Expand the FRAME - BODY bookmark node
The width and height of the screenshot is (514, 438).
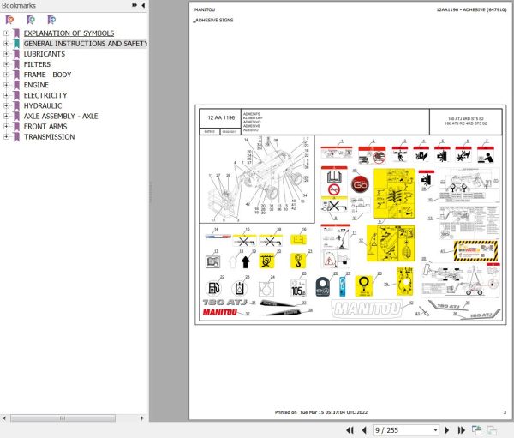pos(6,75)
